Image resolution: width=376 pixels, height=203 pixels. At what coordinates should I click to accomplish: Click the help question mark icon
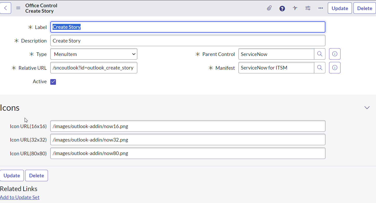pos(282,8)
